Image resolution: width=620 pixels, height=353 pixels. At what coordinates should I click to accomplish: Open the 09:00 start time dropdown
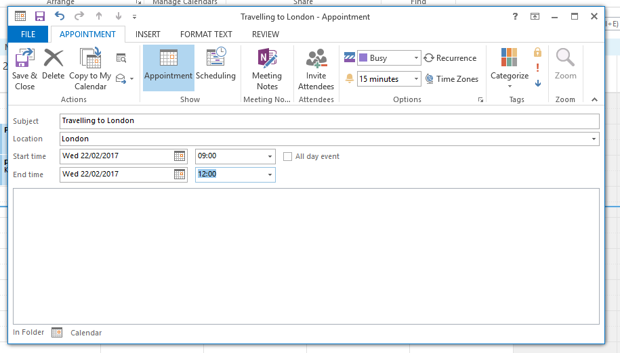(270, 156)
